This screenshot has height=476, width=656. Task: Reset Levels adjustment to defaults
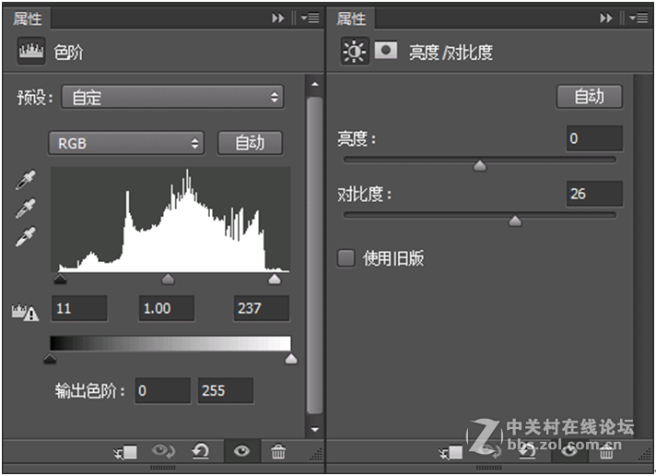tap(201, 451)
